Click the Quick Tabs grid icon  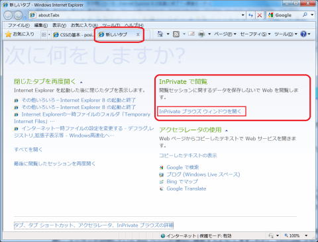44,34
